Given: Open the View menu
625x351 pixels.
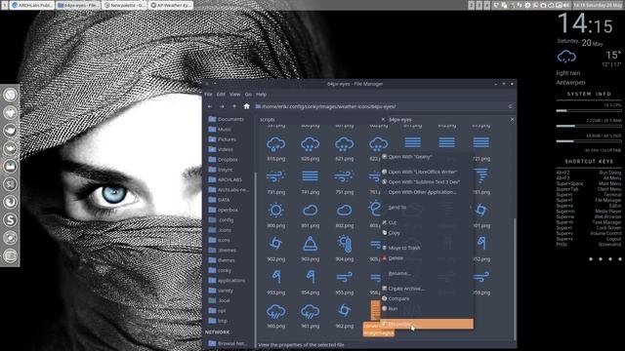Looking at the screenshot, I should click(x=234, y=95).
